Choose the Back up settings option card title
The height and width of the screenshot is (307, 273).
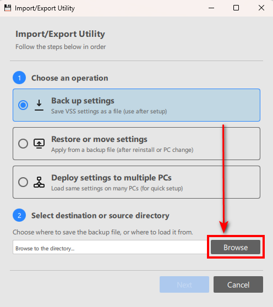click(83, 101)
